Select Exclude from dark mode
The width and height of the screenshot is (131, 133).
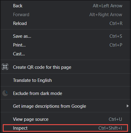65,93
